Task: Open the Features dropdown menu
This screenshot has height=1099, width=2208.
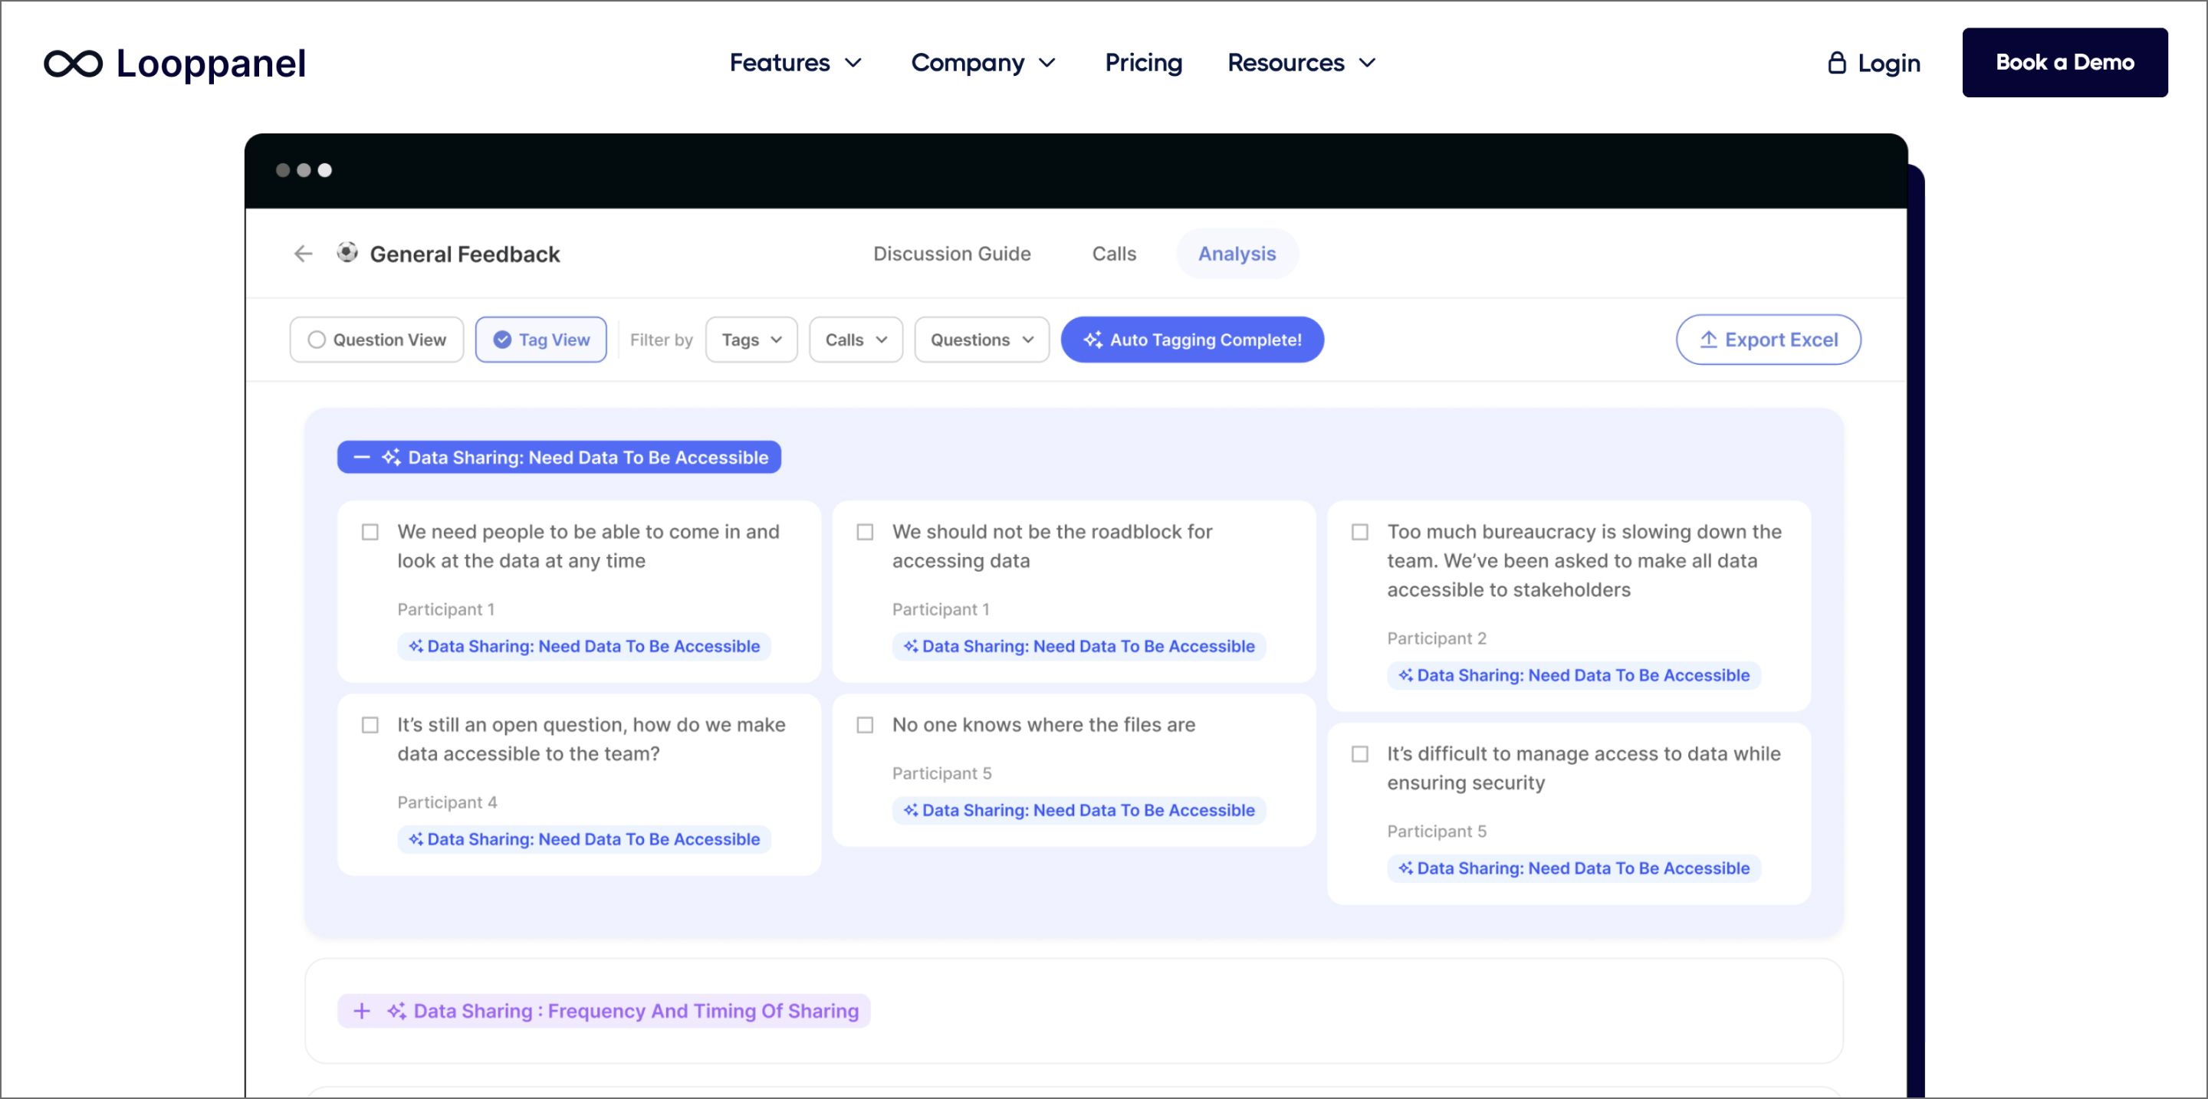Action: click(796, 63)
